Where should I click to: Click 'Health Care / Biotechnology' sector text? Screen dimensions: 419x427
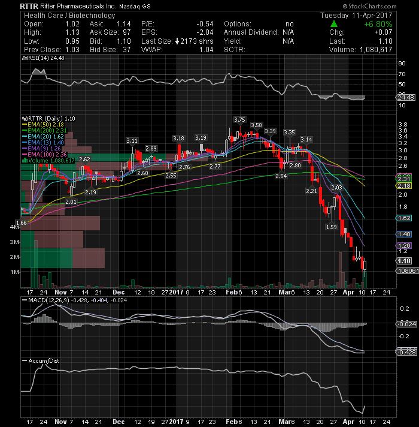point(69,16)
